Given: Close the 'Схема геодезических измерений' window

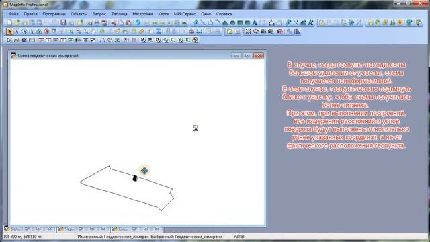Looking at the screenshot, I should click(x=258, y=56).
